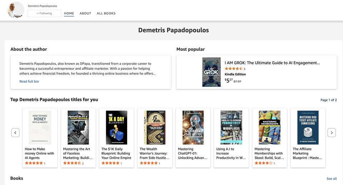Open the Read full bio link
This screenshot has width=343, height=185.
(x=29, y=81)
